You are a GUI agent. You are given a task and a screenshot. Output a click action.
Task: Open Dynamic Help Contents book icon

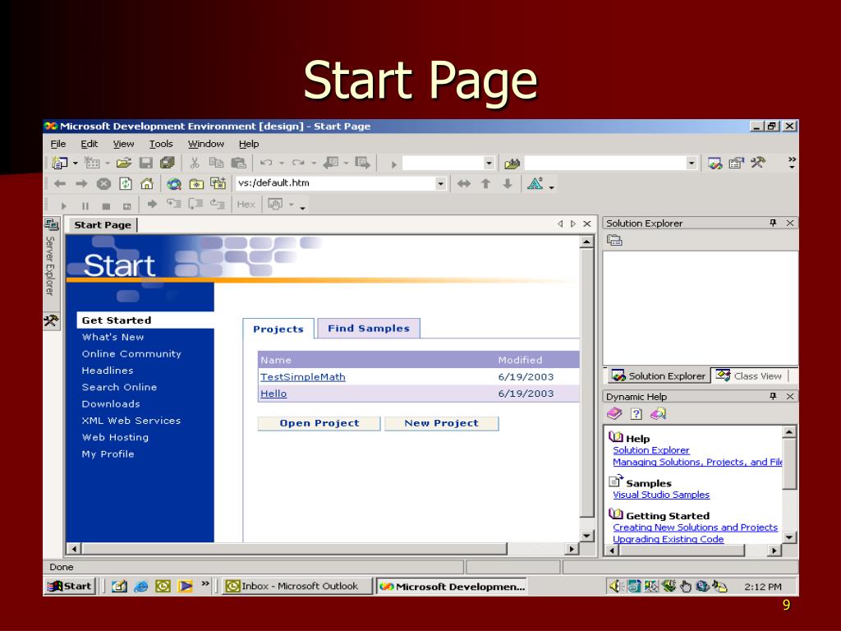(614, 413)
